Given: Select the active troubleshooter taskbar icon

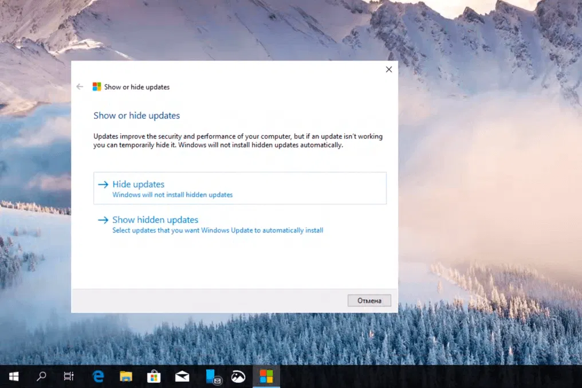Looking at the screenshot, I should click(266, 377).
